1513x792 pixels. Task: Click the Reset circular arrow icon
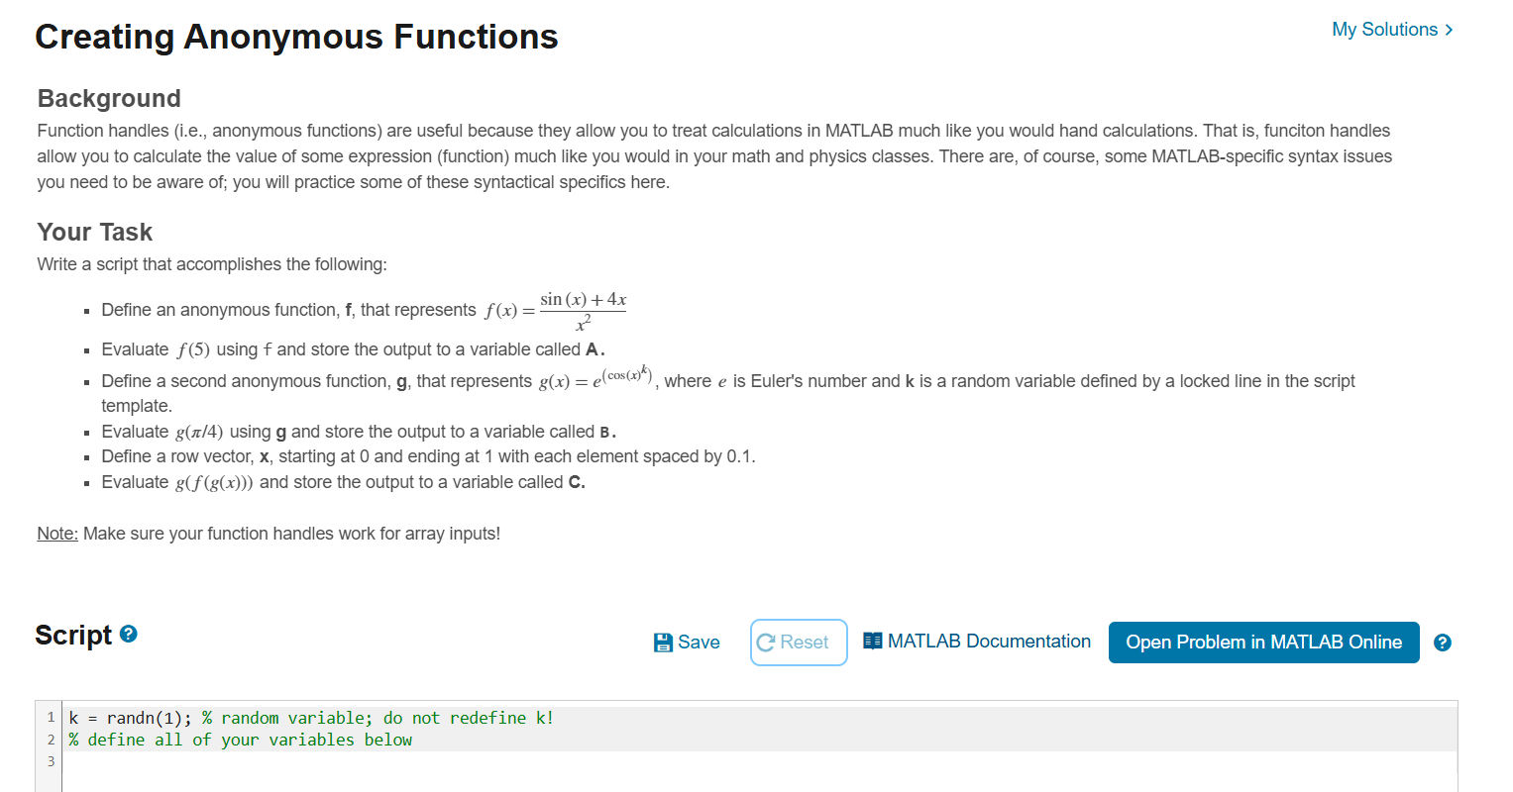tap(768, 642)
